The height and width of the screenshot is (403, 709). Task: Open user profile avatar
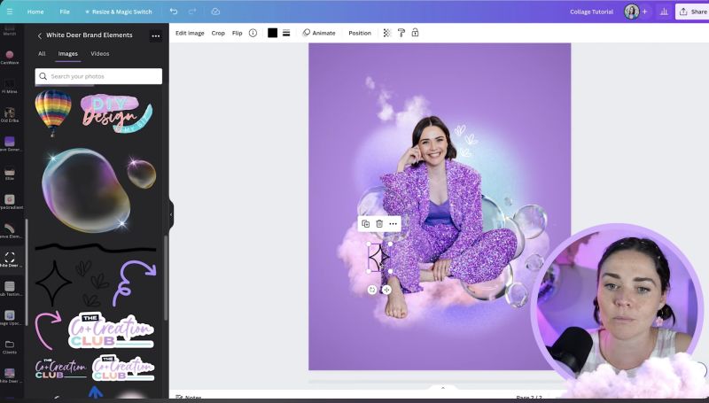pyautogui.click(x=632, y=12)
